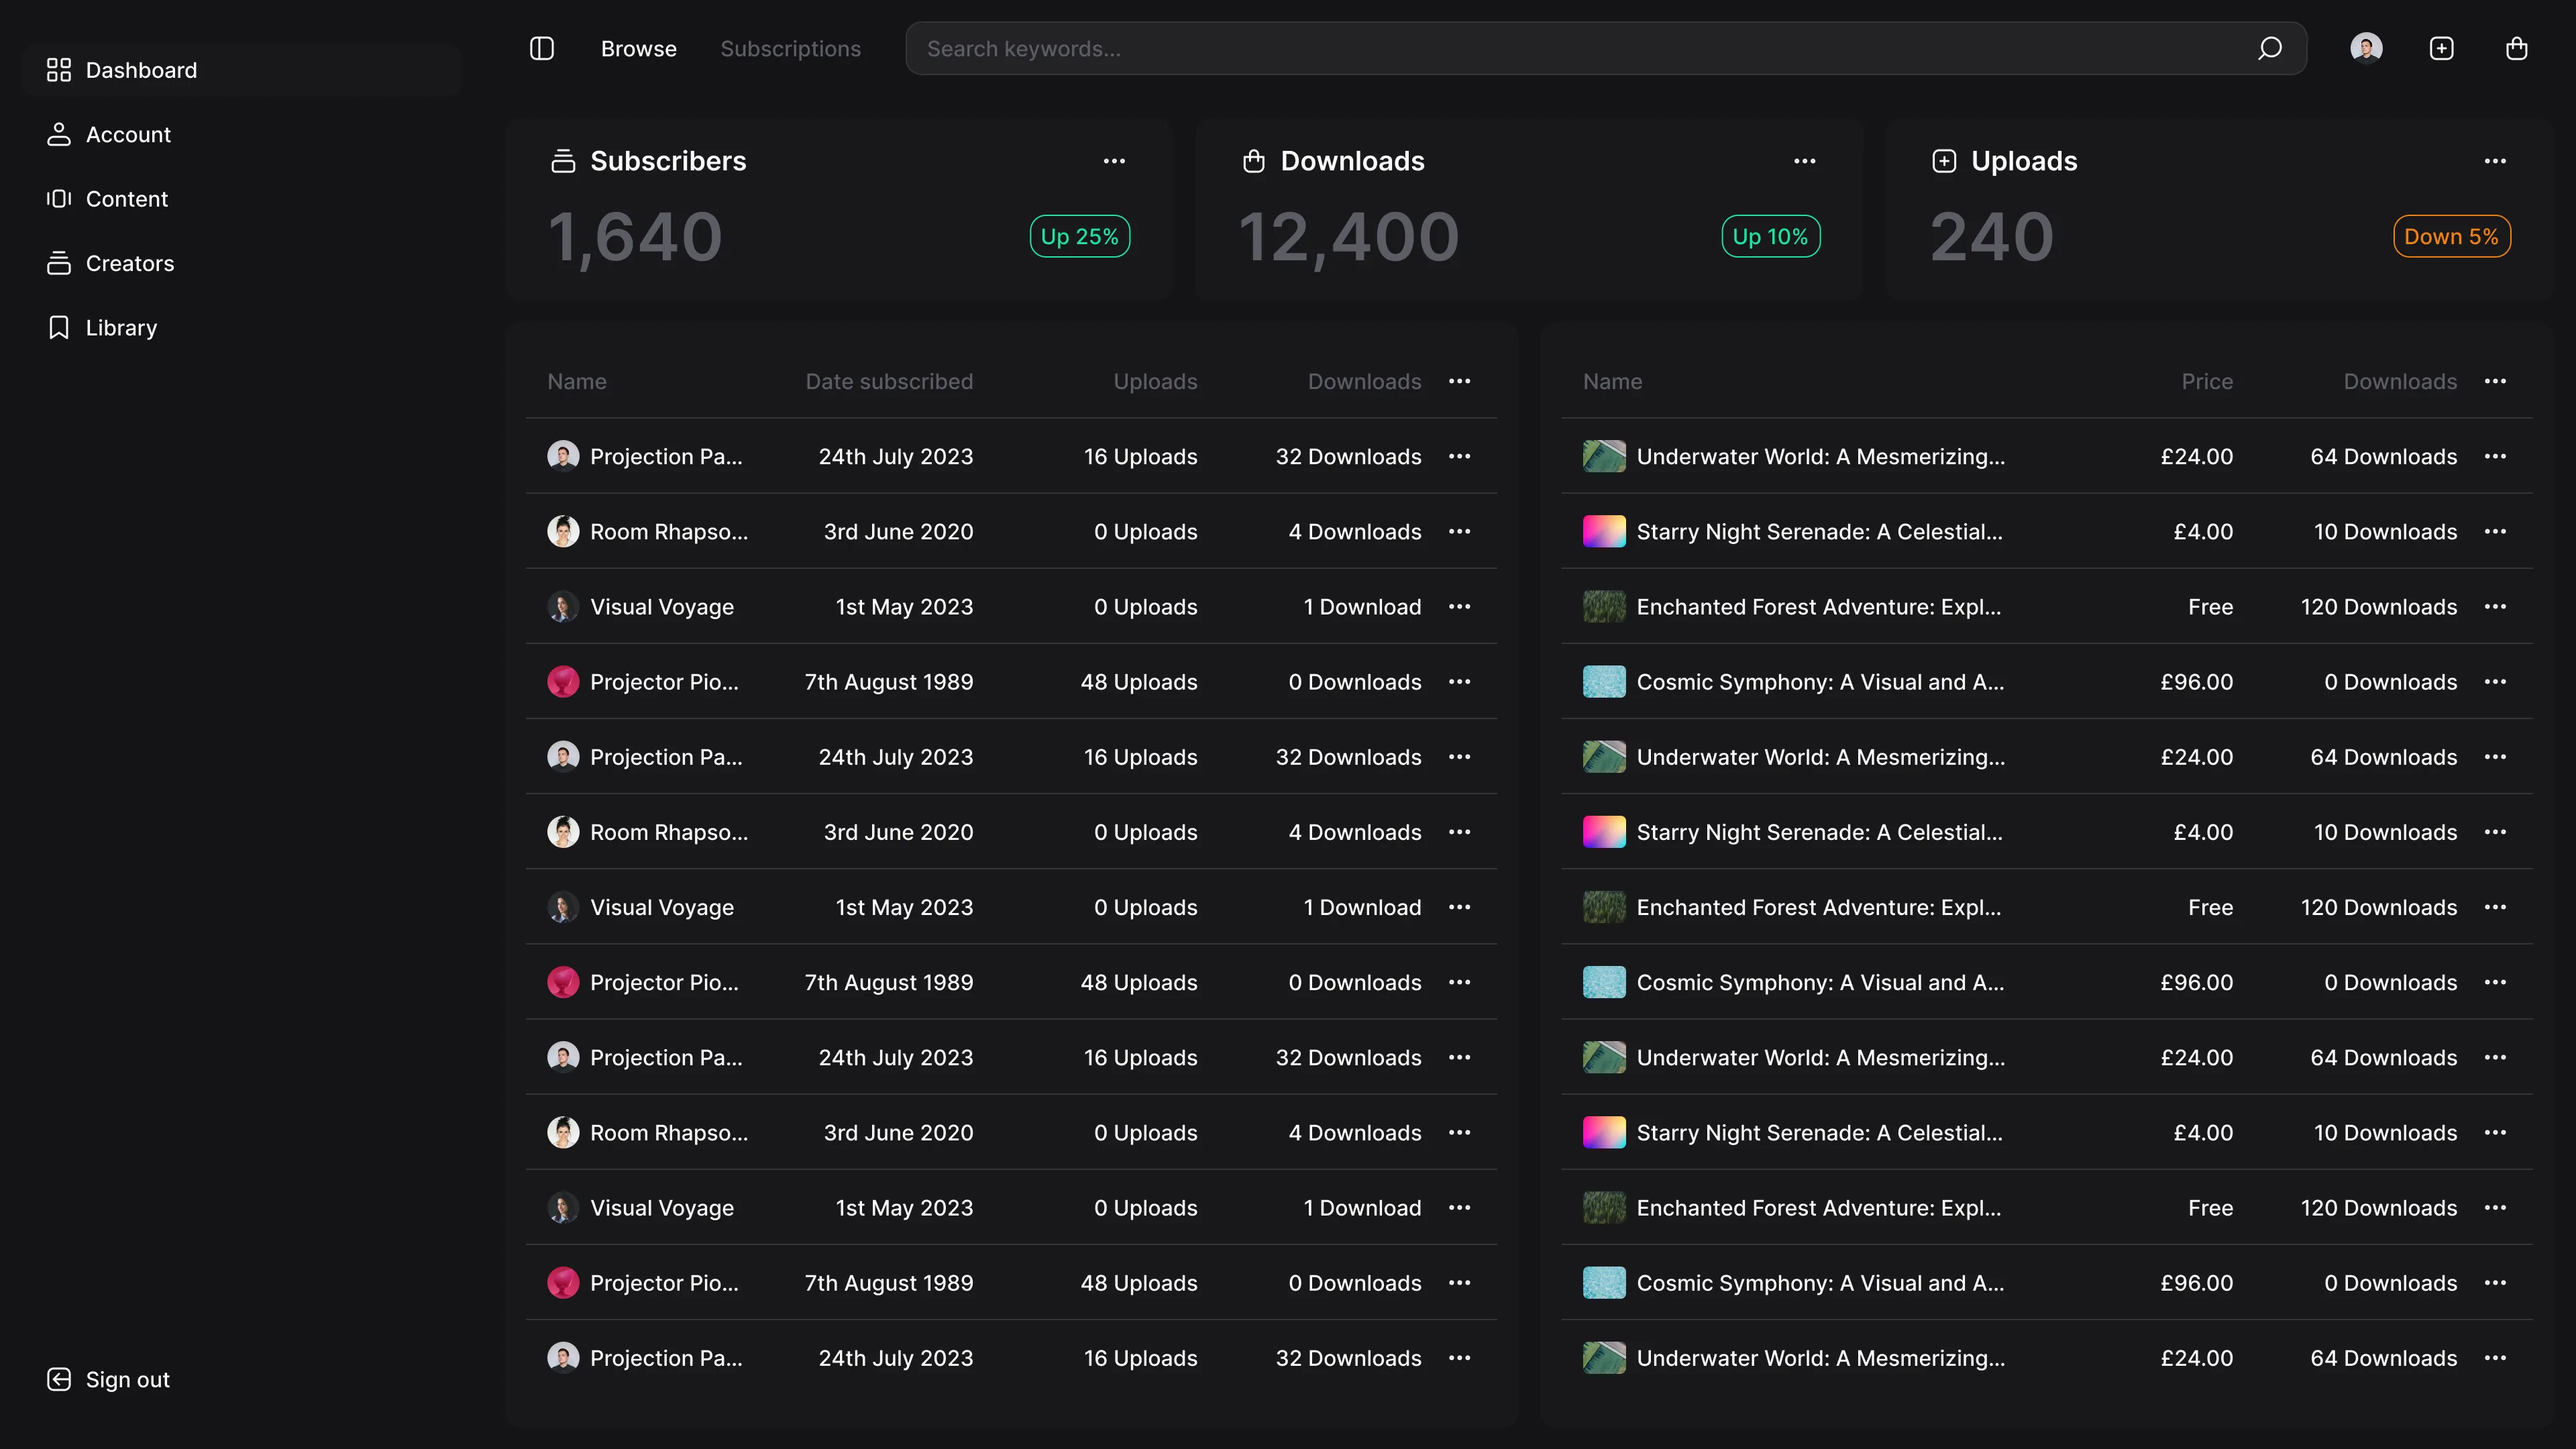Click the Down 5% Uploads badge

coord(2451,236)
